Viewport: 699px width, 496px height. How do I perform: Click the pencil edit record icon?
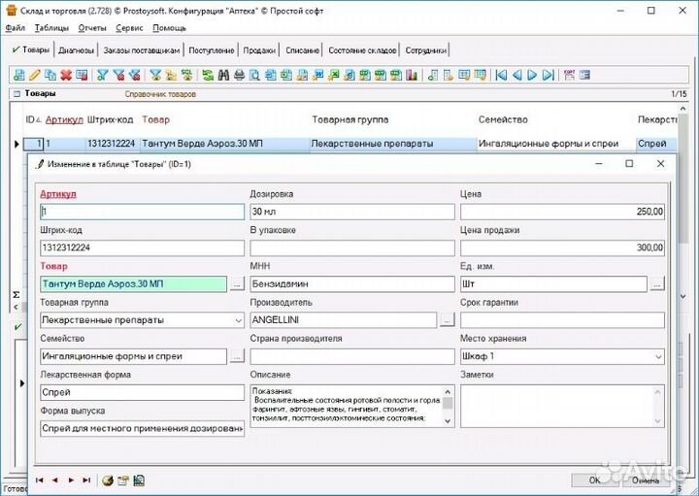tap(34, 75)
